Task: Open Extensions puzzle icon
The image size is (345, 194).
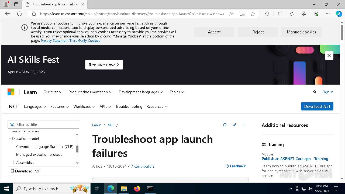Action: tap(267, 14)
